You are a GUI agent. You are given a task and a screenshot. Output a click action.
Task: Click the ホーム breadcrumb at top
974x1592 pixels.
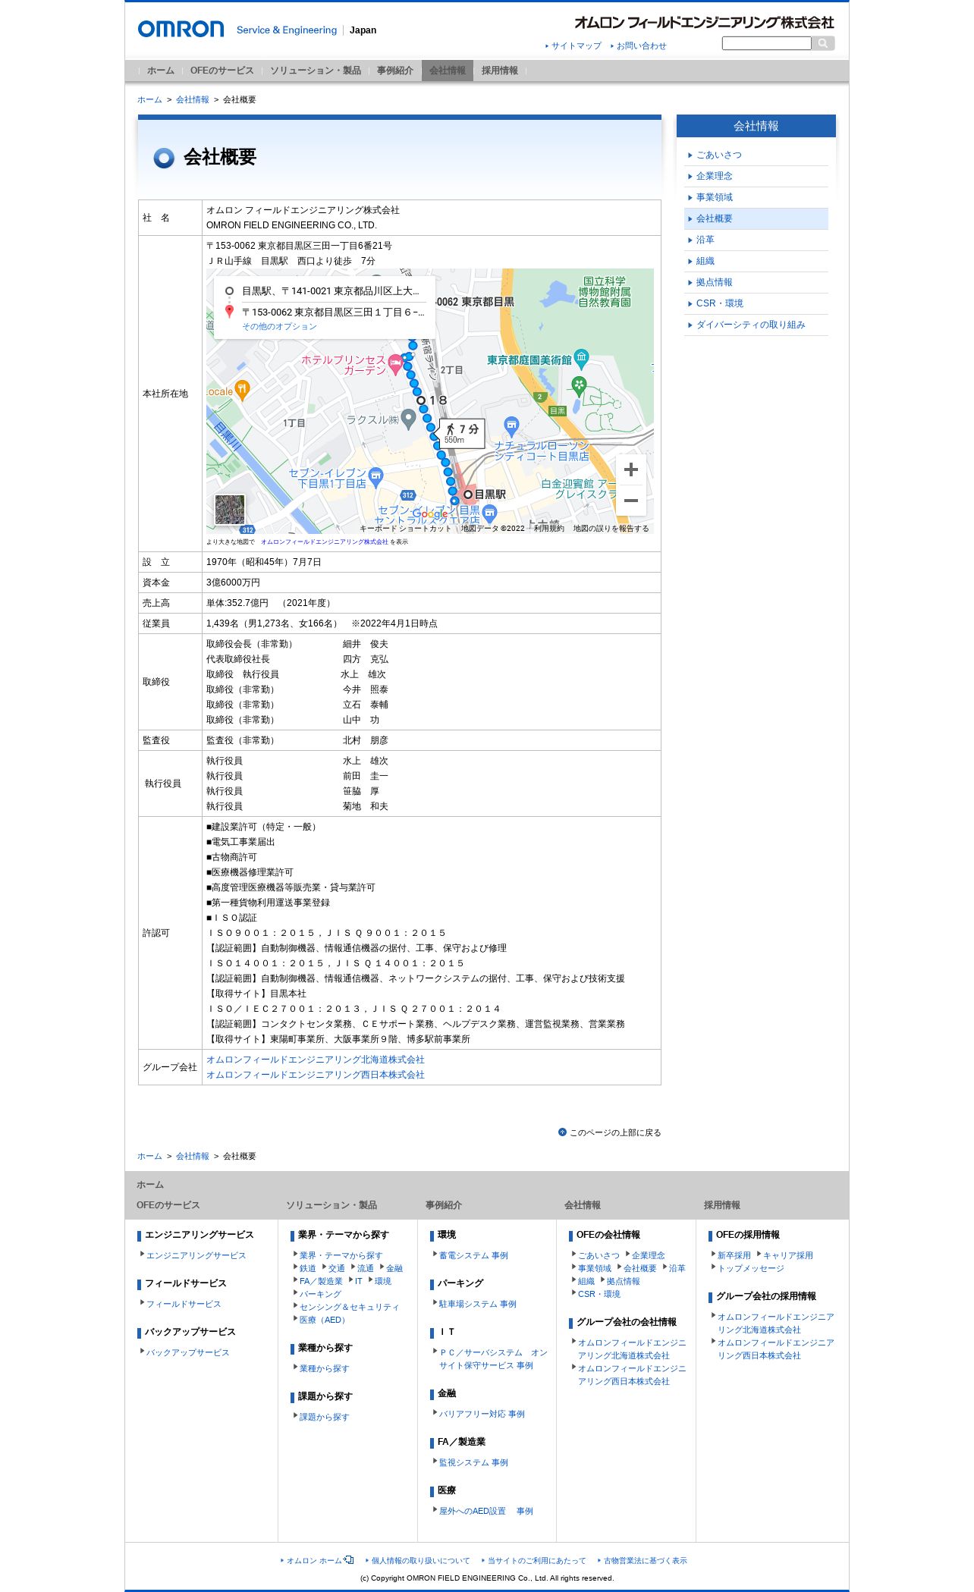[149, 99]
